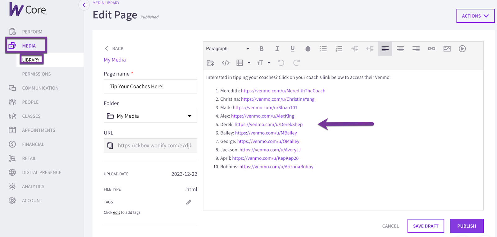The height and width of the screenshot is (237, 497).
Task: Toggle bold formatting in the editor
Action: [x=262, y=49]
